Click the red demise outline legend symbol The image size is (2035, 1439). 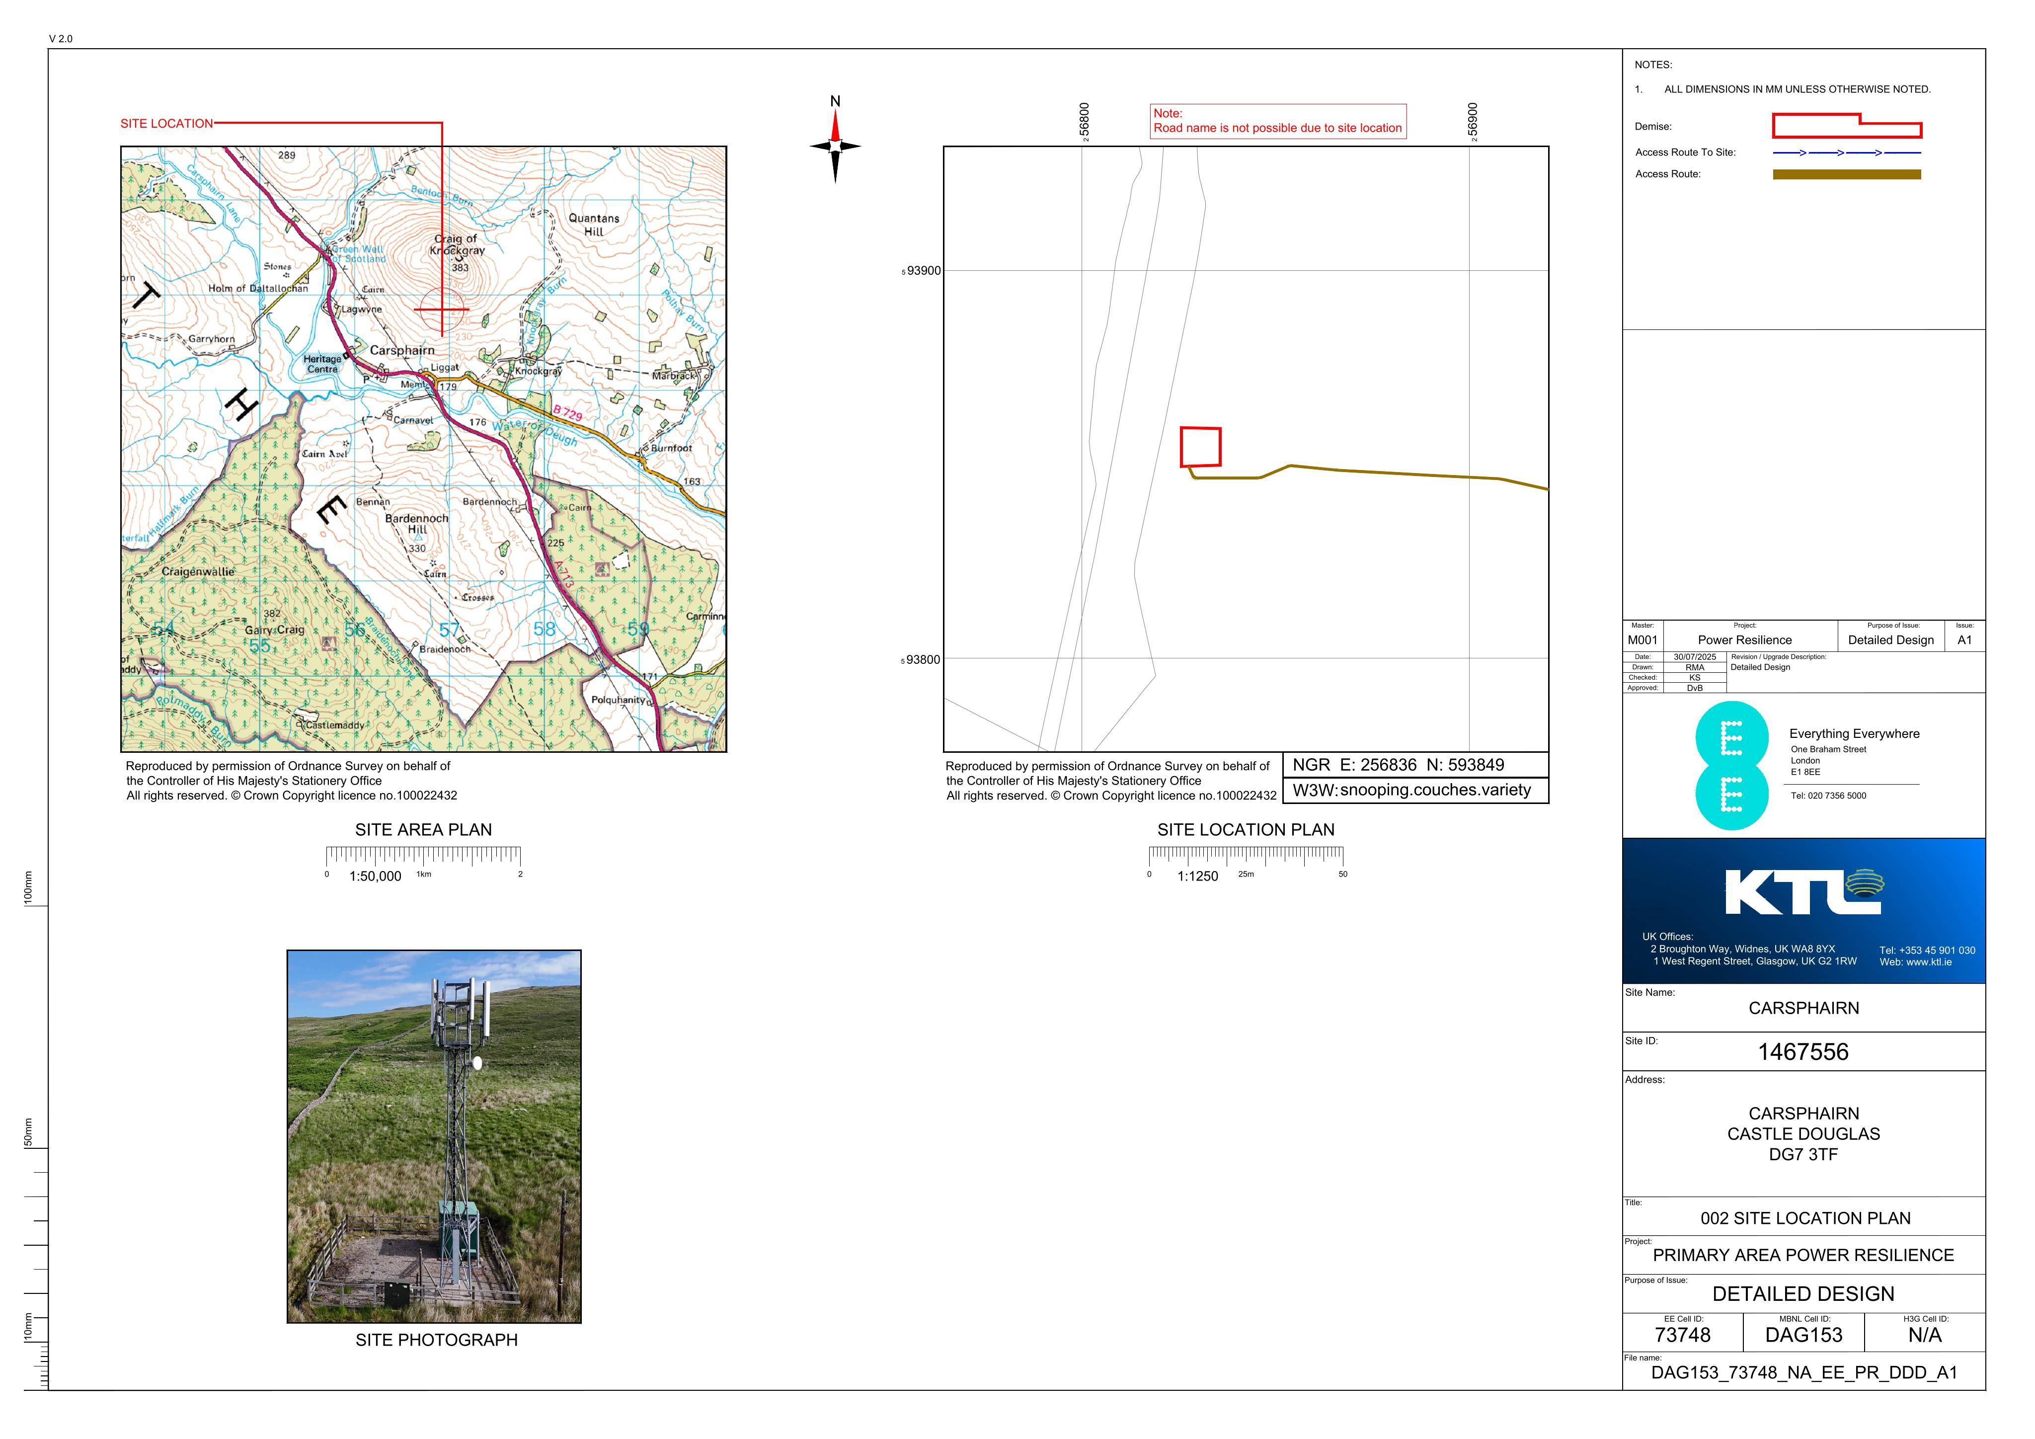pos(1846,126)
